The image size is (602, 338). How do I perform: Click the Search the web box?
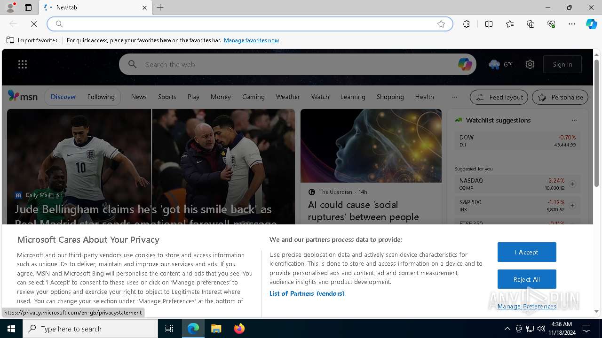pos(298,64)
